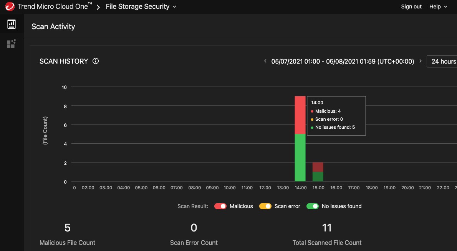The width and height of the screenshot is (457, 251).
Task: Open the Help dropdown menu
Action: [438, 7]
